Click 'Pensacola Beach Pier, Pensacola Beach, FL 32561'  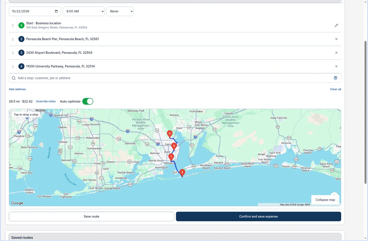click(x=63, y=39)
